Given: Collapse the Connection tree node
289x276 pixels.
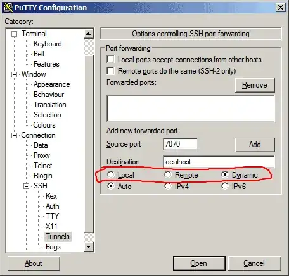Looking at the screenshot, I should point(14,135).
